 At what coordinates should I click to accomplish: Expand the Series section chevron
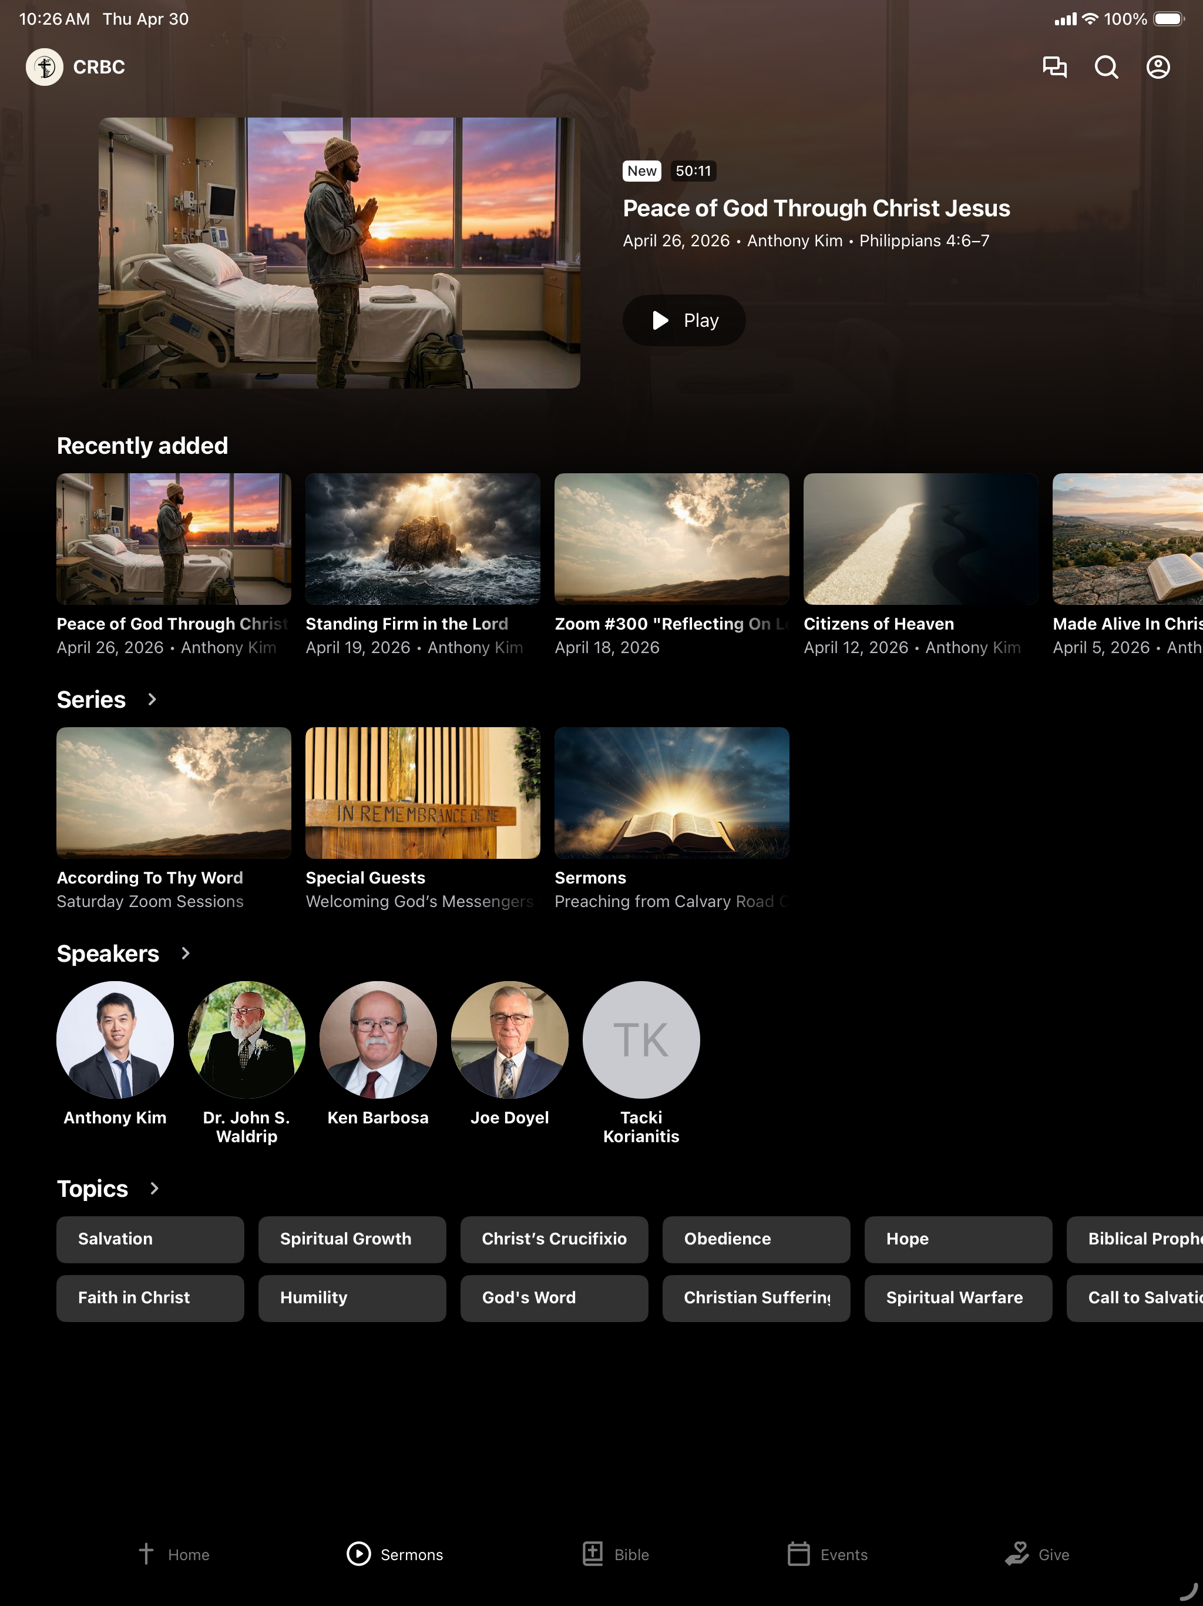click(x=152, y=699)
